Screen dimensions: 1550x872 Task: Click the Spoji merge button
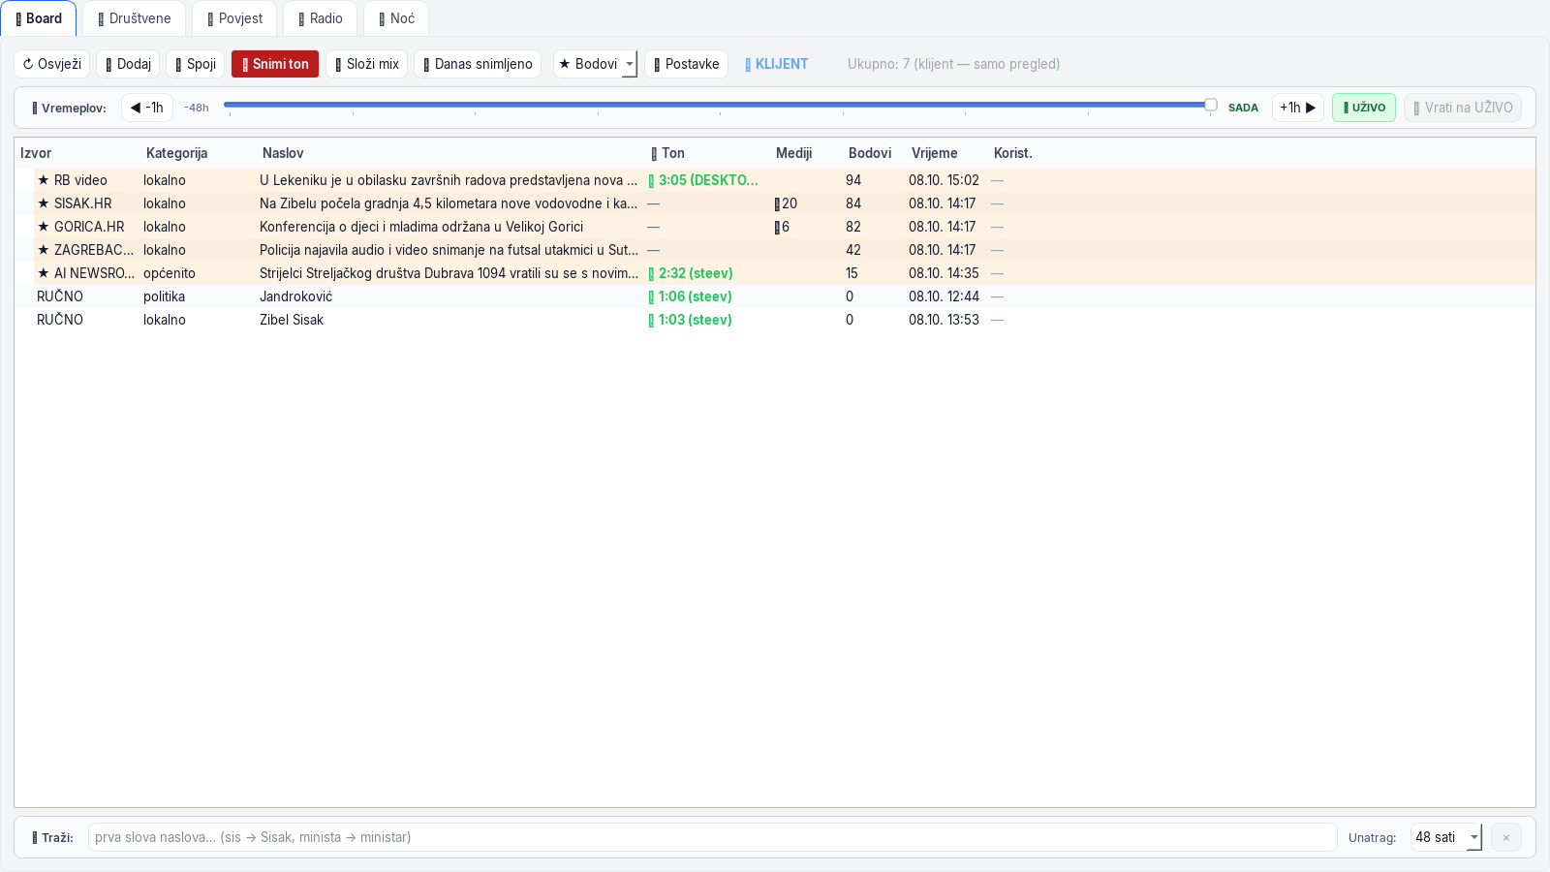coord(196,64)
